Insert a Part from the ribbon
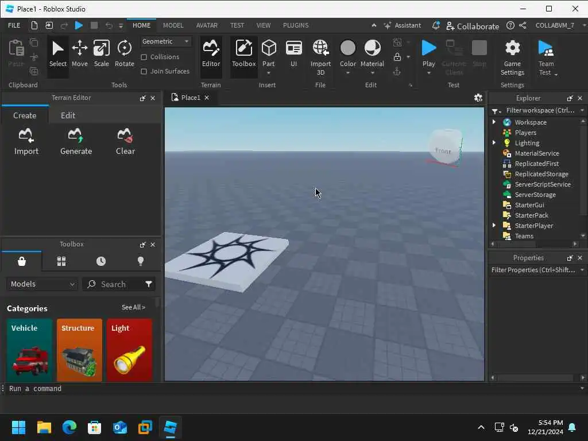This screenshot has width=588, height=441. tap(269, 52)
